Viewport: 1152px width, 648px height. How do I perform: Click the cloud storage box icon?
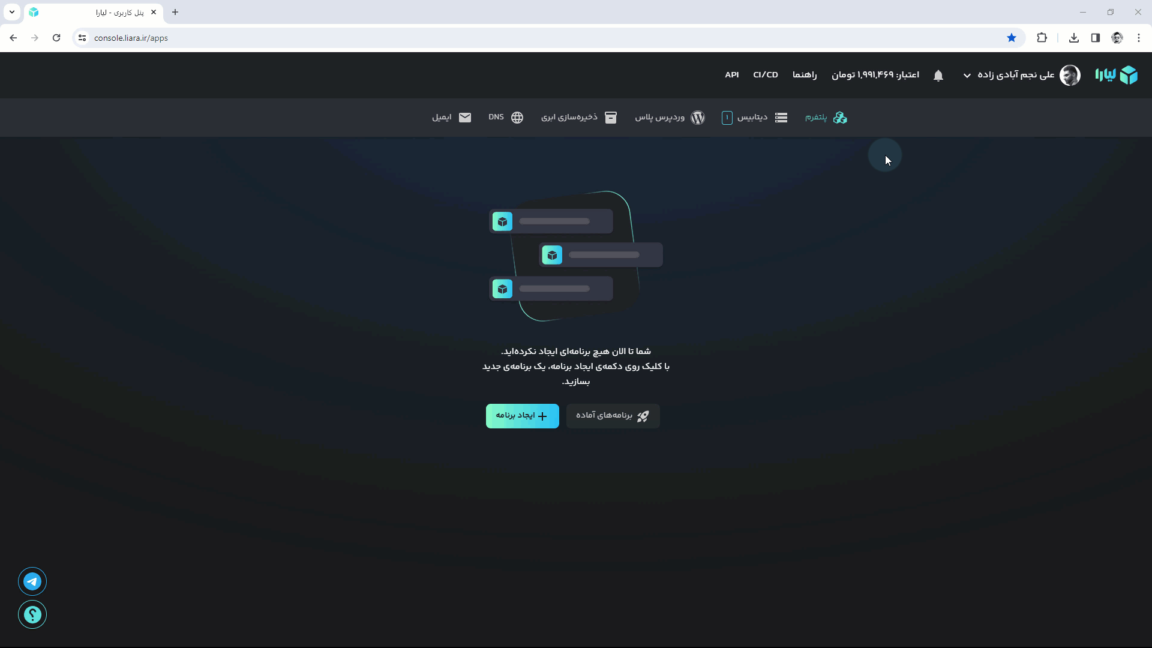click(x=611, y=118)
